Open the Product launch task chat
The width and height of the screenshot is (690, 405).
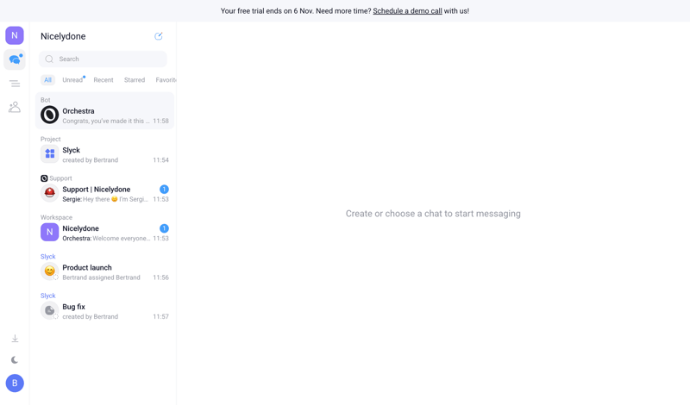(x=104, y=272)
